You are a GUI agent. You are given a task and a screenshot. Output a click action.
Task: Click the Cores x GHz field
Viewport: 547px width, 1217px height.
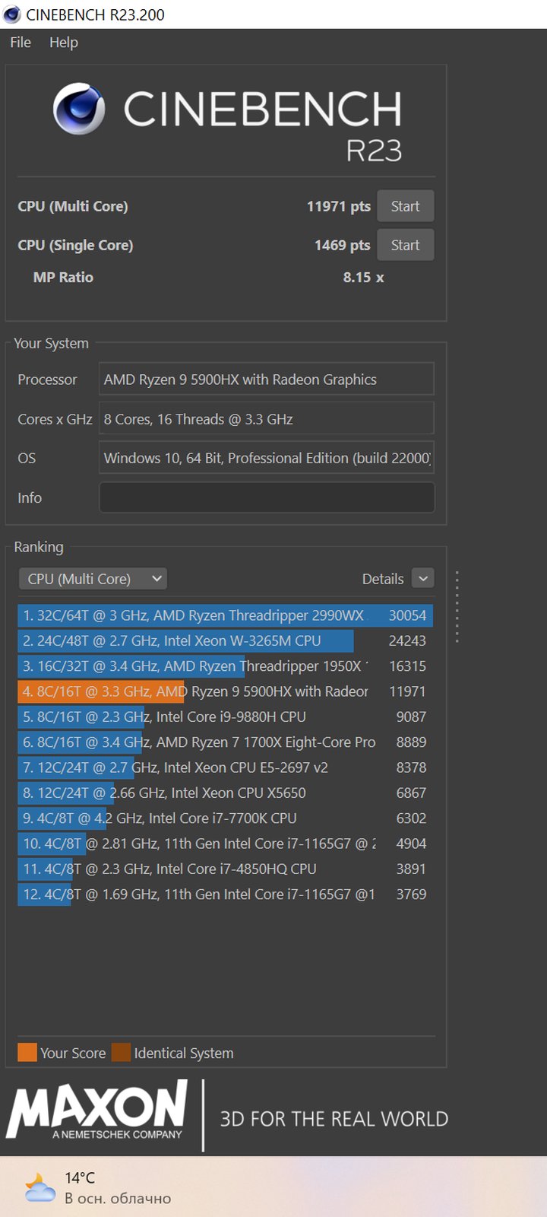(267, 419)
